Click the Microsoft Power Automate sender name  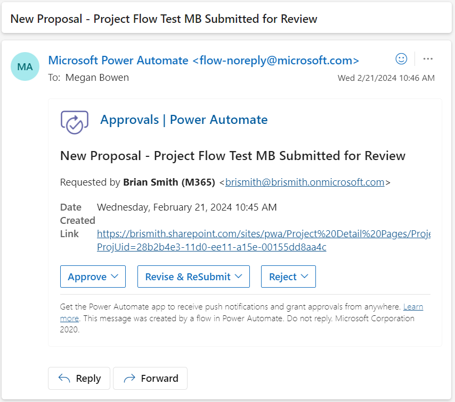(204, 60)
